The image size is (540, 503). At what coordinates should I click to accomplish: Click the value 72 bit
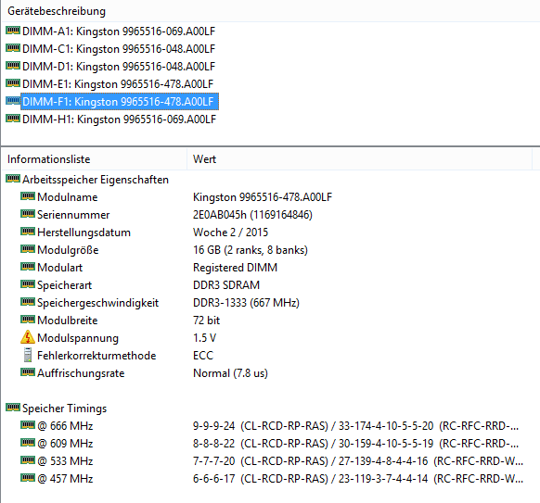click(x=206, y=321)
